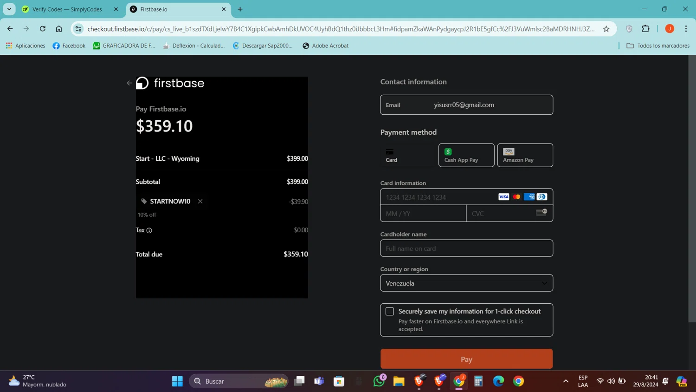Click the taskbar clock and date
The image size is (696, 392).
[x=645, y=381]
